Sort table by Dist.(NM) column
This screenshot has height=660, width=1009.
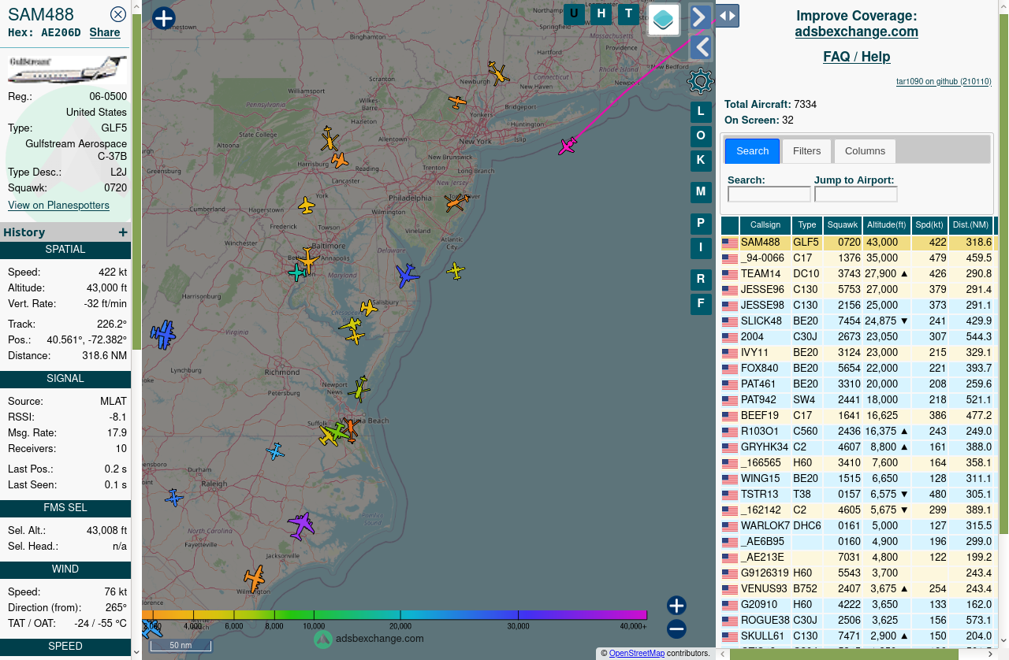(x=971, y=225)
